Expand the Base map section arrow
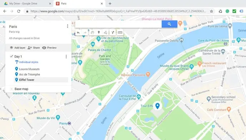246x140 pixels. [x=11, y=89]
